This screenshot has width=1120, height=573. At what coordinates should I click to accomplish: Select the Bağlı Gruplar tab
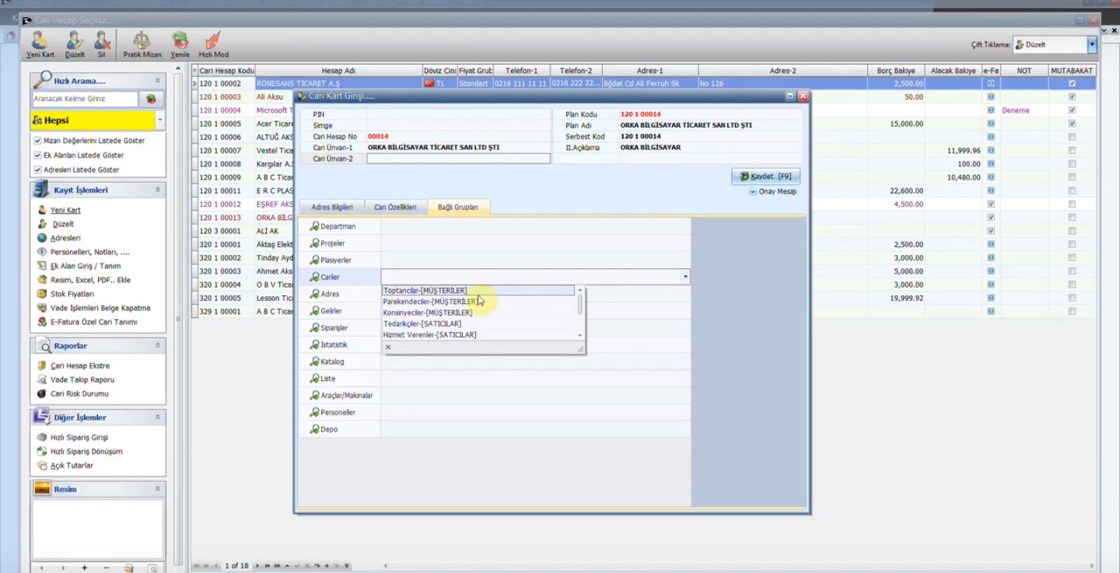[458, 208]
